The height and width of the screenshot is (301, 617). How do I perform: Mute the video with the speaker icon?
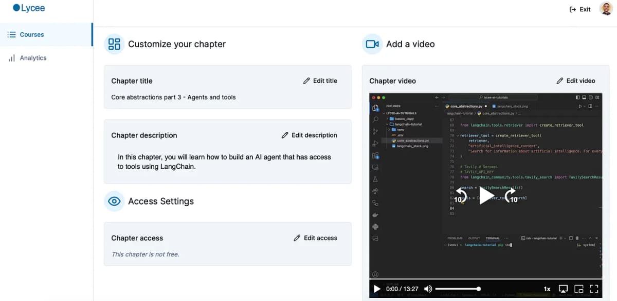428,289
